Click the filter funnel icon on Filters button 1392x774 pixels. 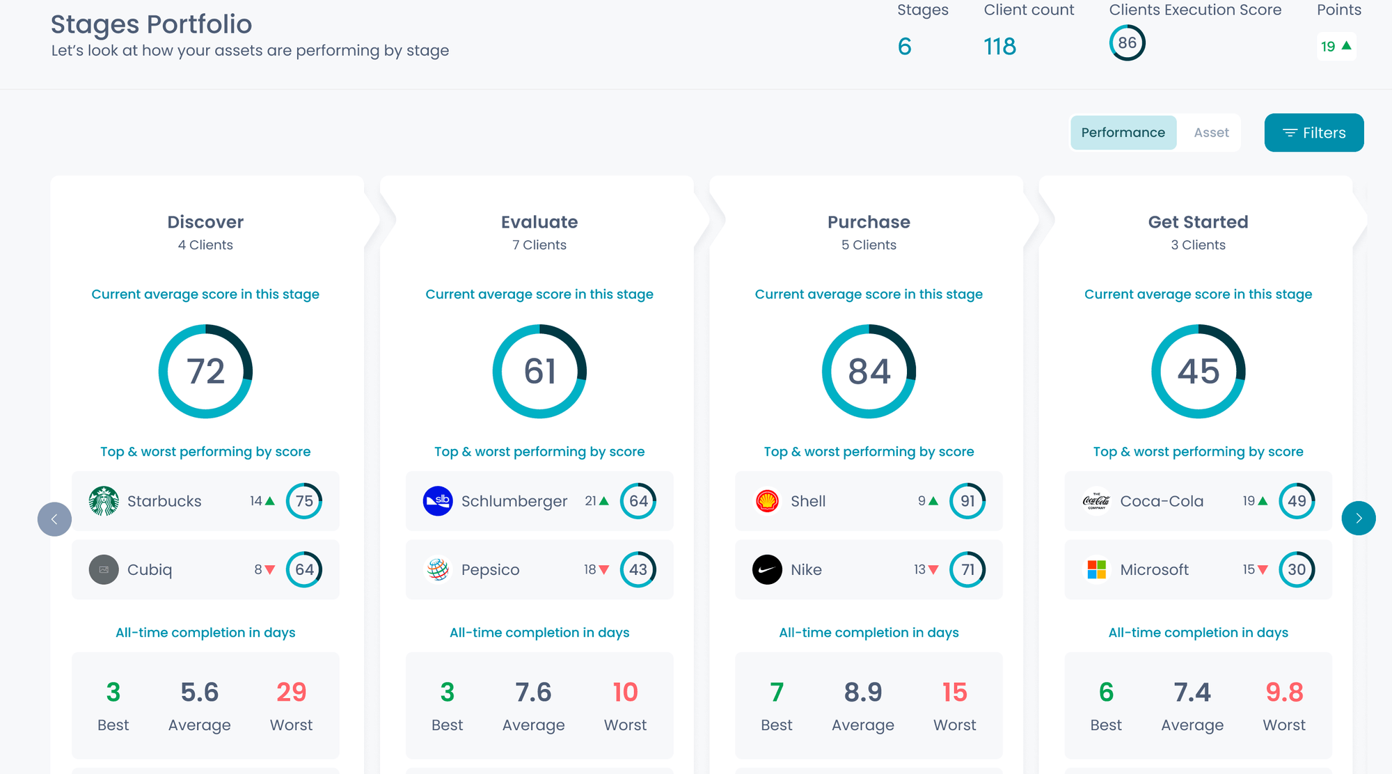pos(1290,132)
